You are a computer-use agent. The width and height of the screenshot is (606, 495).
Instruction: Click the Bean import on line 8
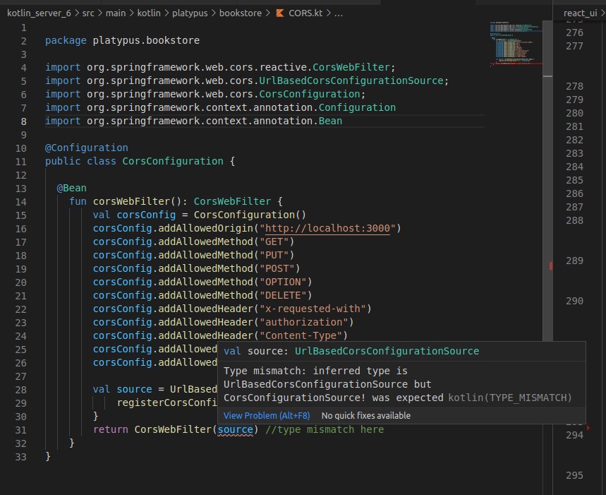tap(330, 121)
